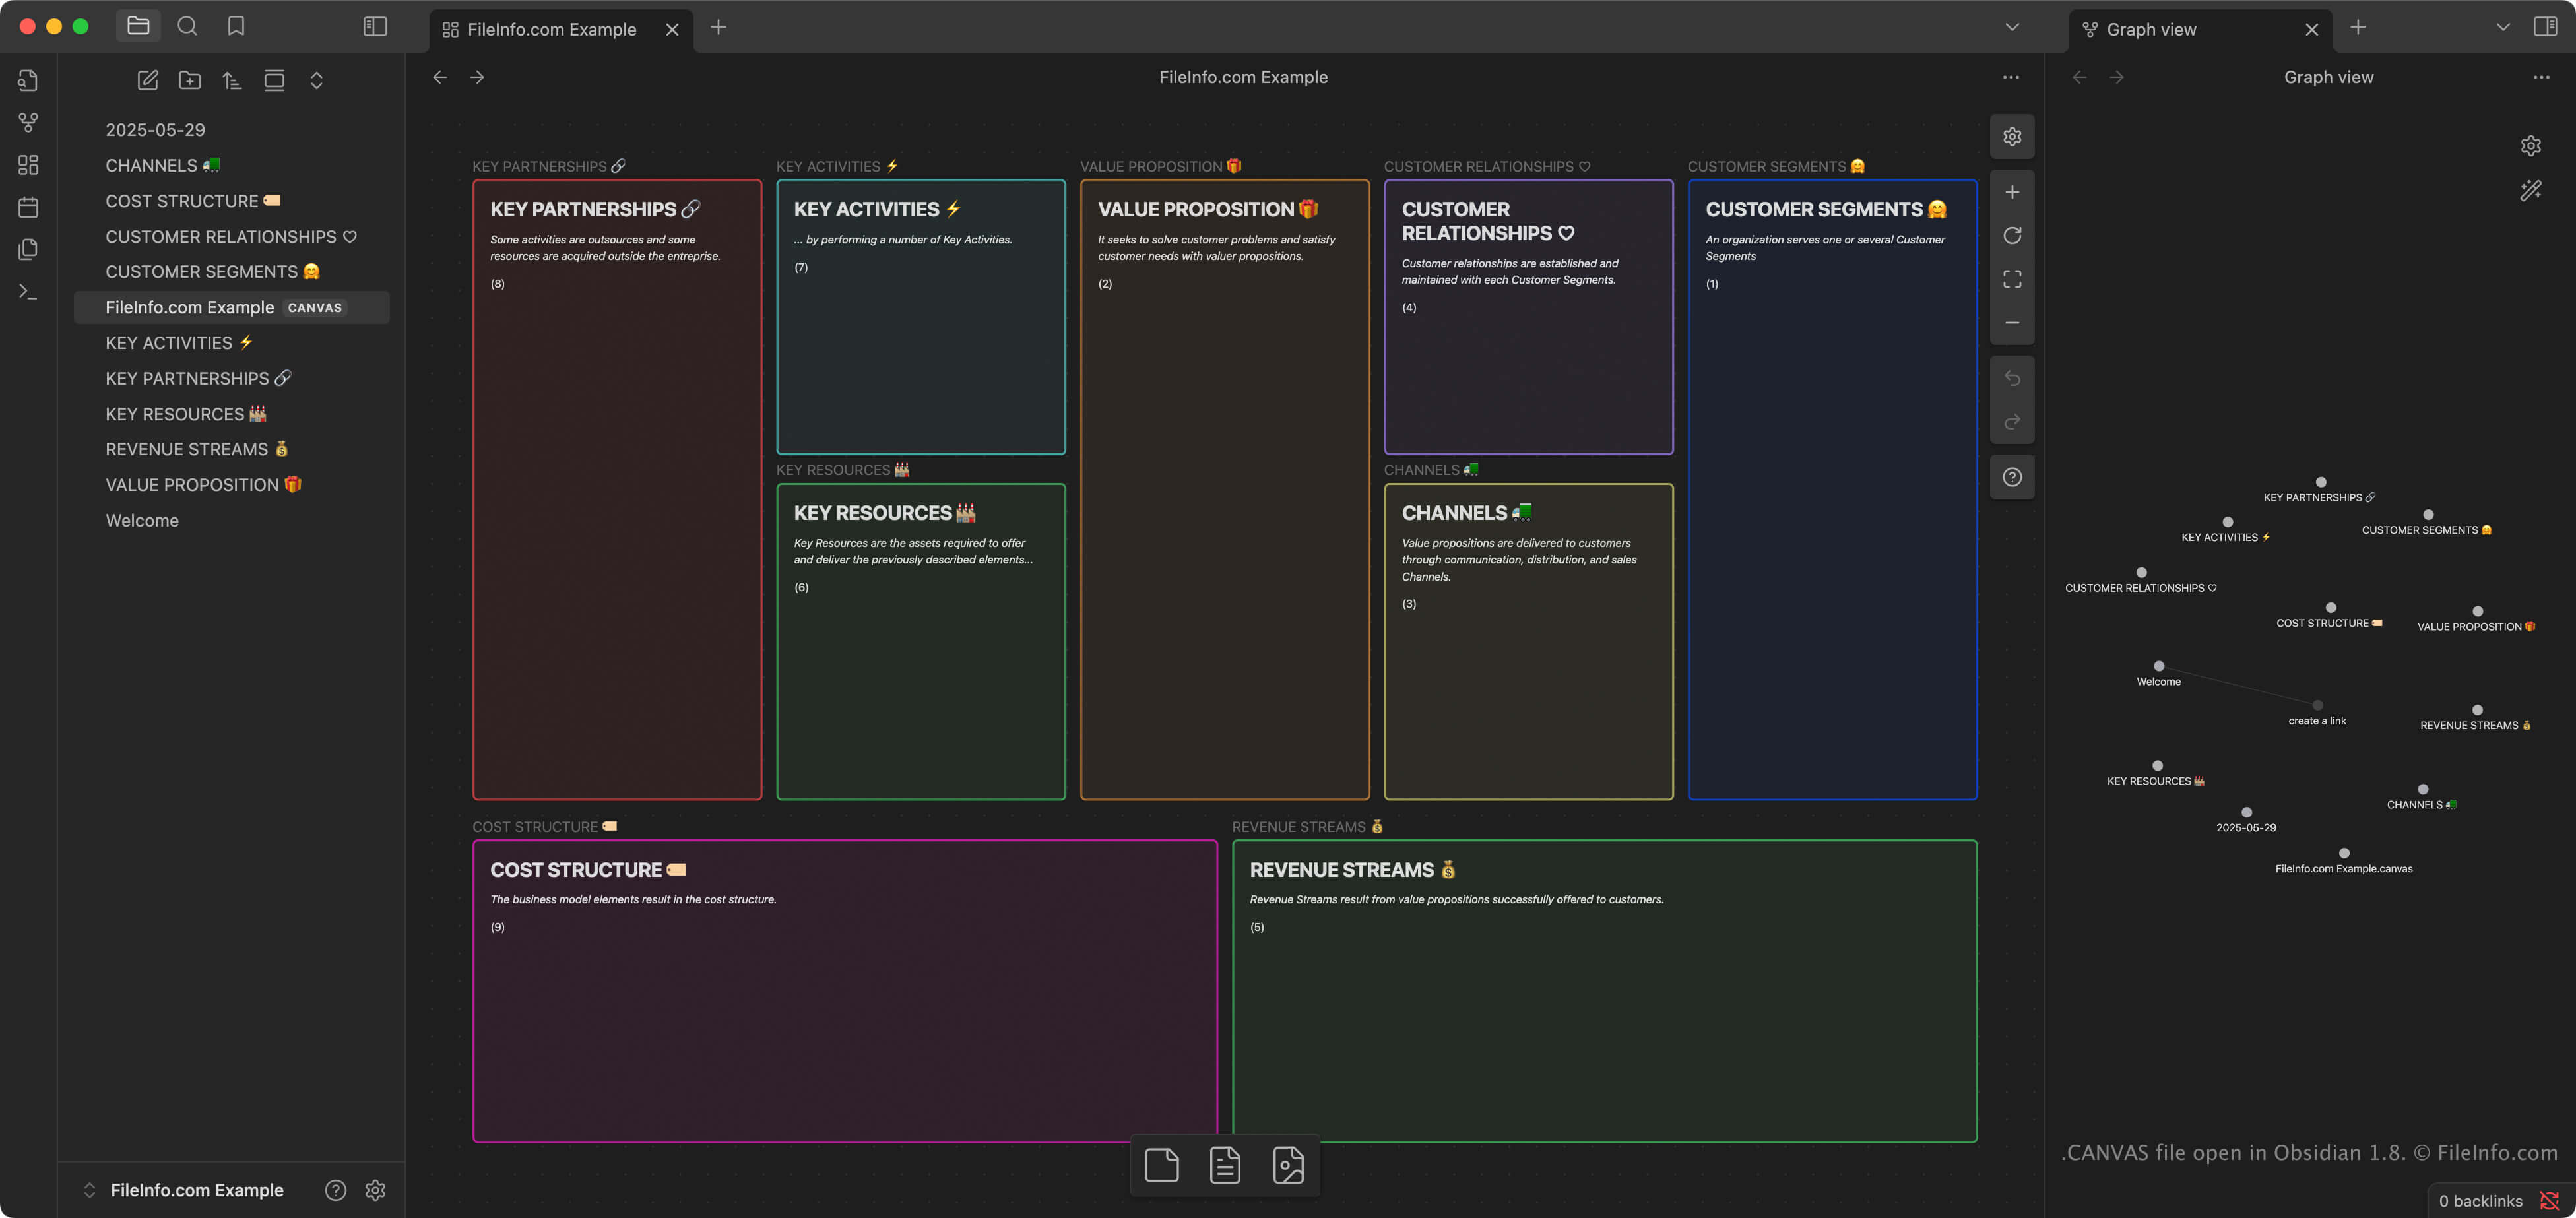Close the Graph view tab

pyautogui.click(x=2311, y=30)
